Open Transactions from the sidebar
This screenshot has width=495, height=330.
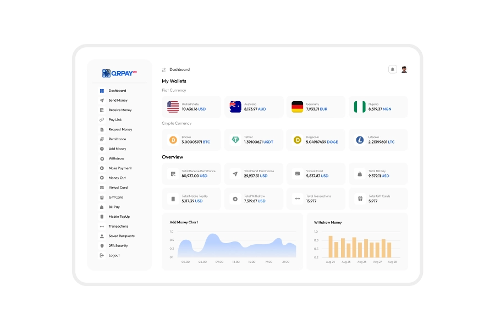click(x=118, y=226)
